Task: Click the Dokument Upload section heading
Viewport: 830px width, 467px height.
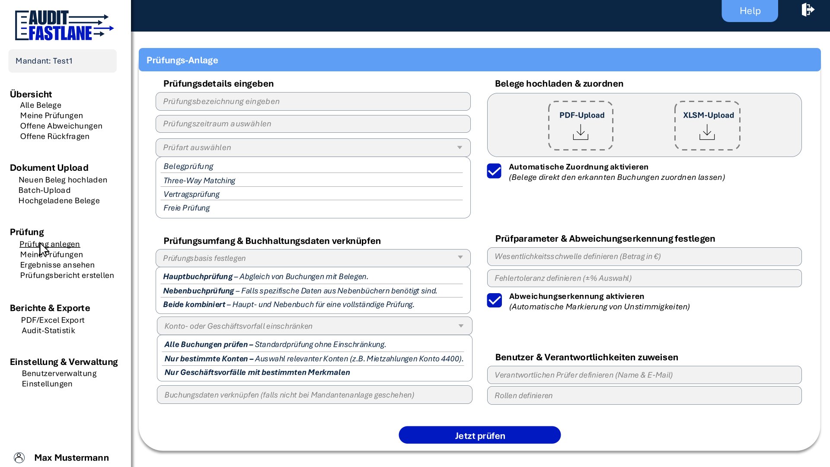Action: coord(49,168)
